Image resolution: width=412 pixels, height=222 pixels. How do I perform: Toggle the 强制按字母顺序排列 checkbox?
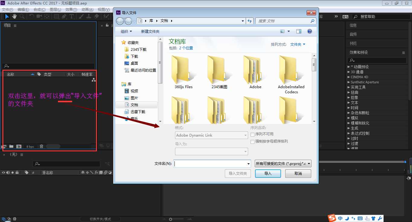(x=253, y=141)
